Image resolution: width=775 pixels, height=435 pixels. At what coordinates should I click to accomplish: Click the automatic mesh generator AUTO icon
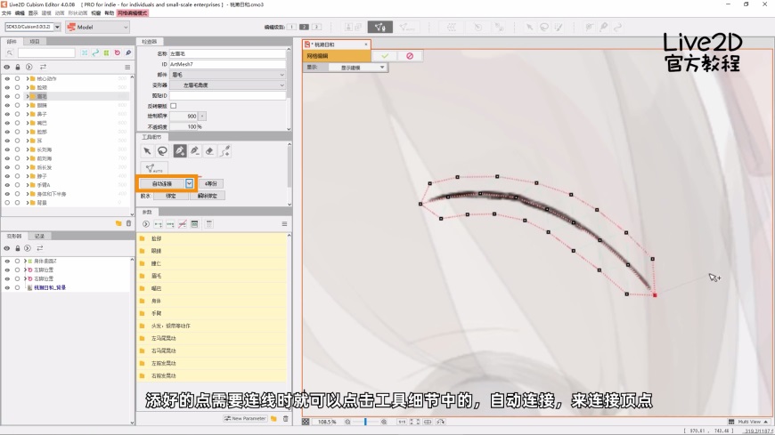[x=154, y=168]
